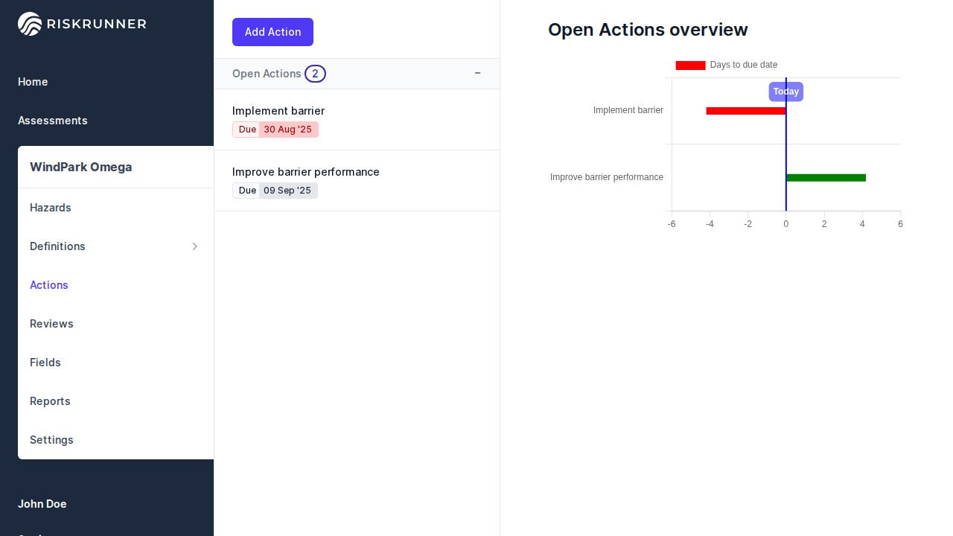Screen dimensions: 953x536
Task: Open Home in the sidebar
Action: click(x=33, y=82)
